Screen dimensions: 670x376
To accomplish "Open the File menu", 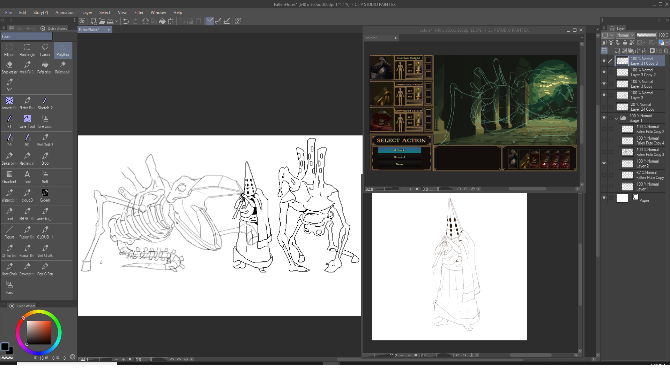I will point(8,13).
